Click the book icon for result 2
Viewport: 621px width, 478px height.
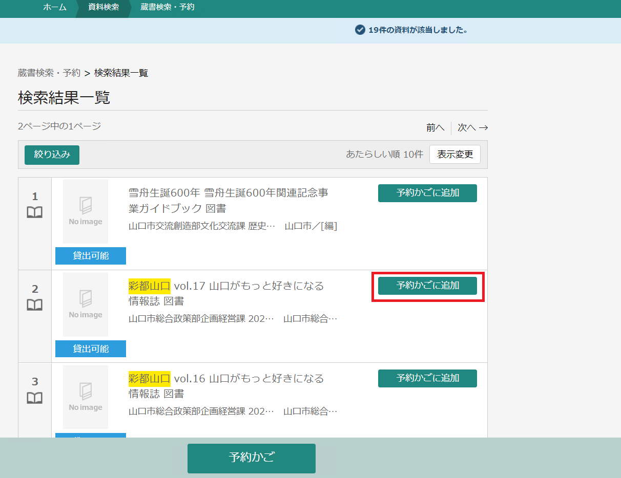point(34,305)
